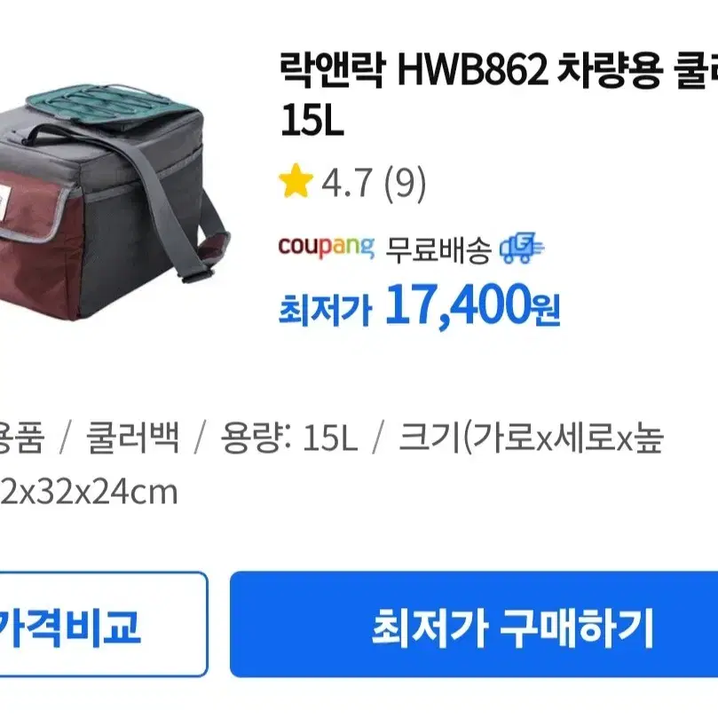
Task: Click the 15L title second line
Action: pos(312,120)
